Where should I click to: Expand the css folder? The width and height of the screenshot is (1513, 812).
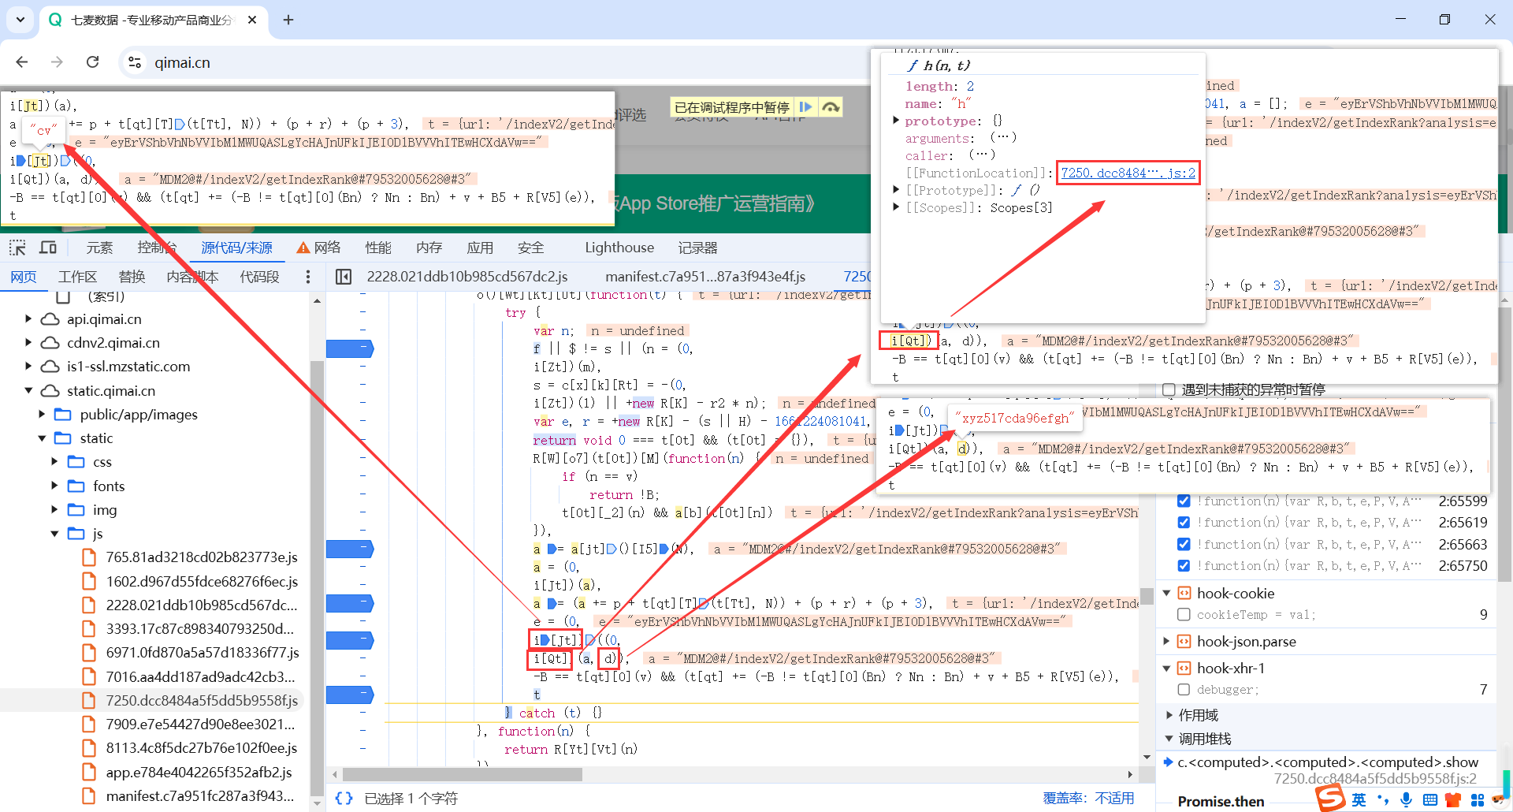point(54,461)
